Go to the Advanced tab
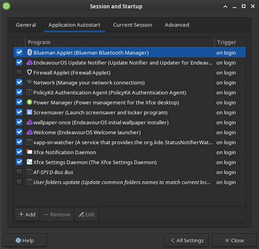The height and width of the screenshot is (249, 259). pyautogui.click(x=177, y=25)
